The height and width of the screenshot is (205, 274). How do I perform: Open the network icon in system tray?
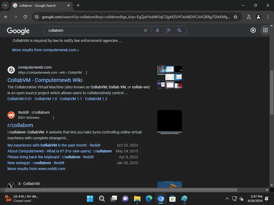(234, 199)
